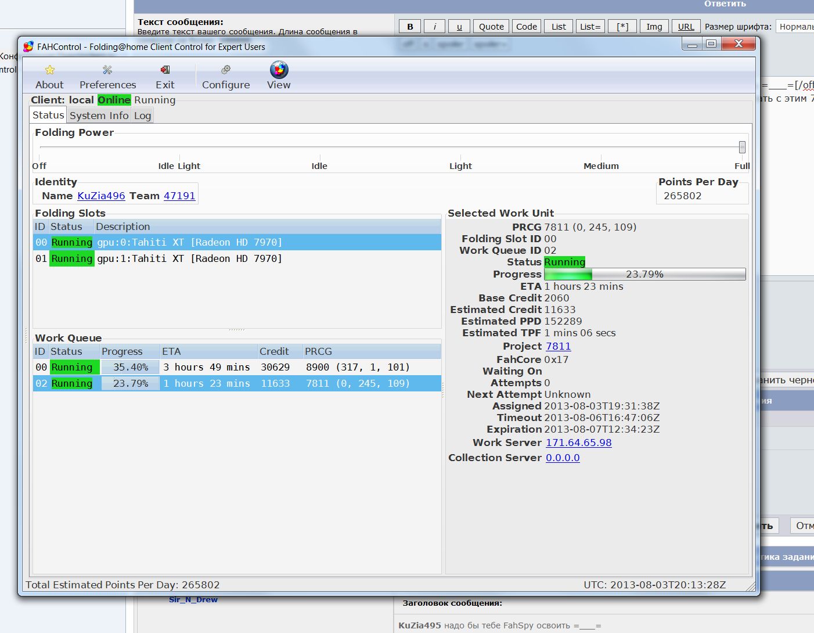The image size is (814, 633).
Task: Click the Points Per Day value 265802
Action: pyautogui.click(x=683, y=196)
